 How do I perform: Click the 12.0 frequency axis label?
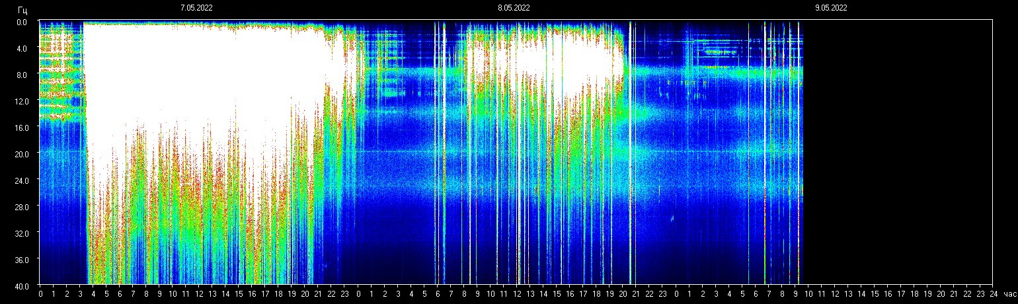click(20, 101)
